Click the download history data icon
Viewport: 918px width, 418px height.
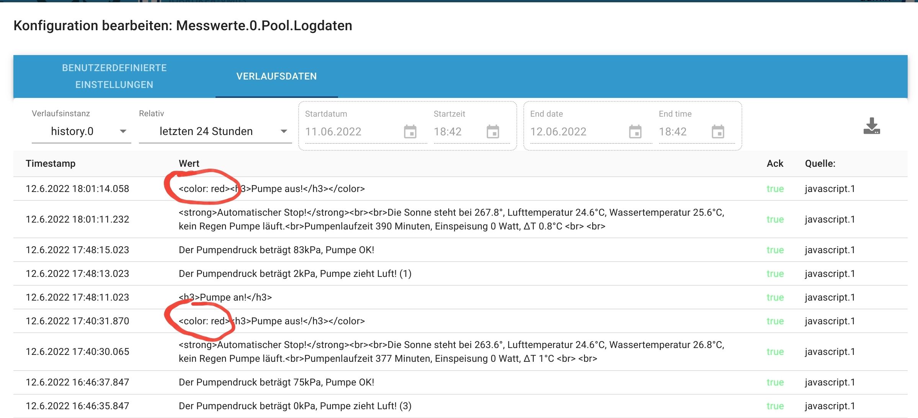coord(871,126)
